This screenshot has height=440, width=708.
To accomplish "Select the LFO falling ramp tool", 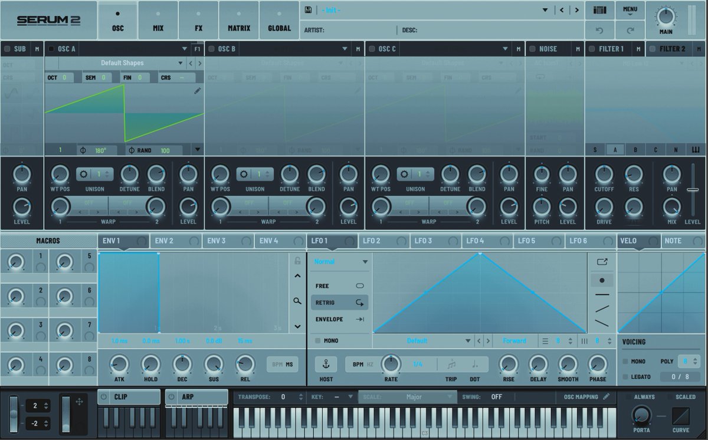I will tap(602, 323).
